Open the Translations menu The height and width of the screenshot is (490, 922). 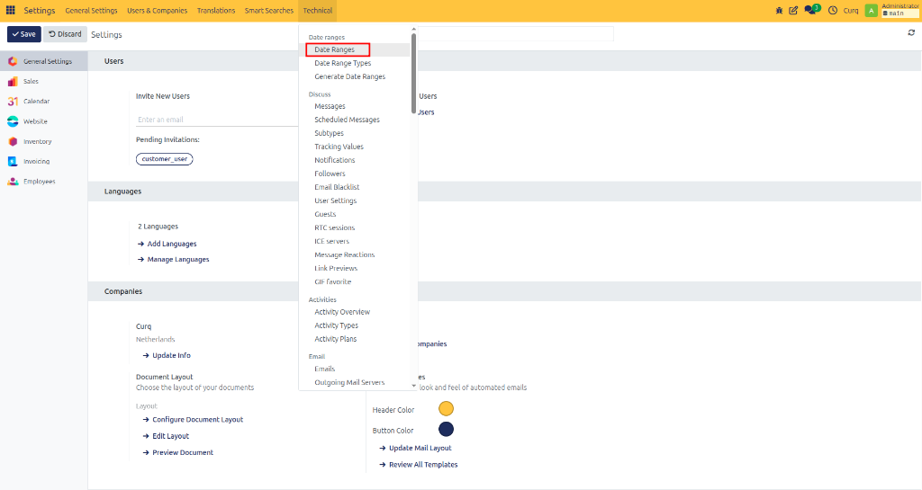click(216, 11)
